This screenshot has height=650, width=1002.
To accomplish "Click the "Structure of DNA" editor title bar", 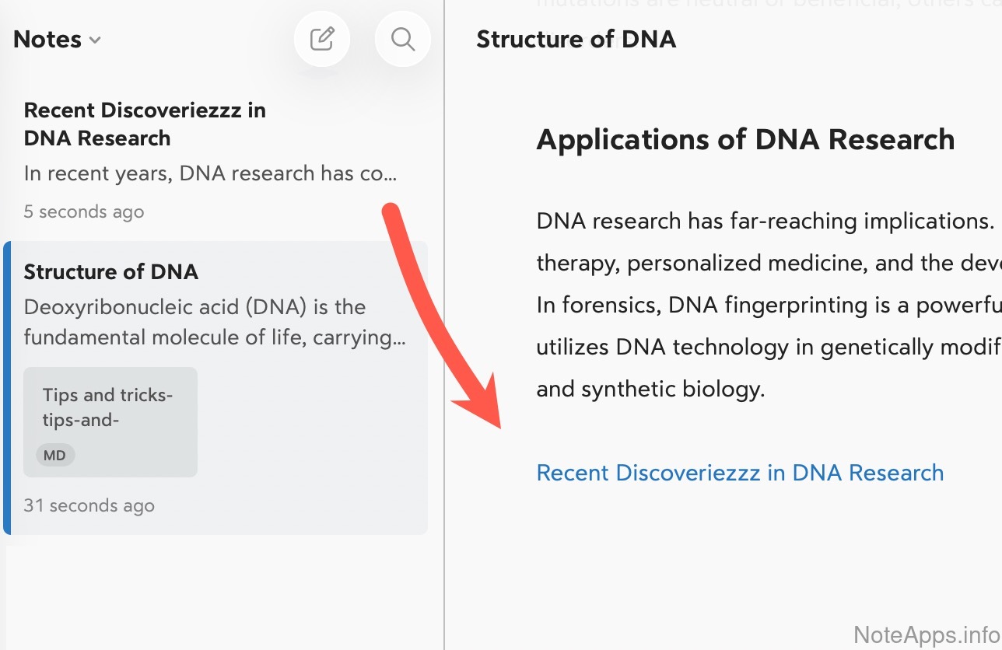I will 576,40.
